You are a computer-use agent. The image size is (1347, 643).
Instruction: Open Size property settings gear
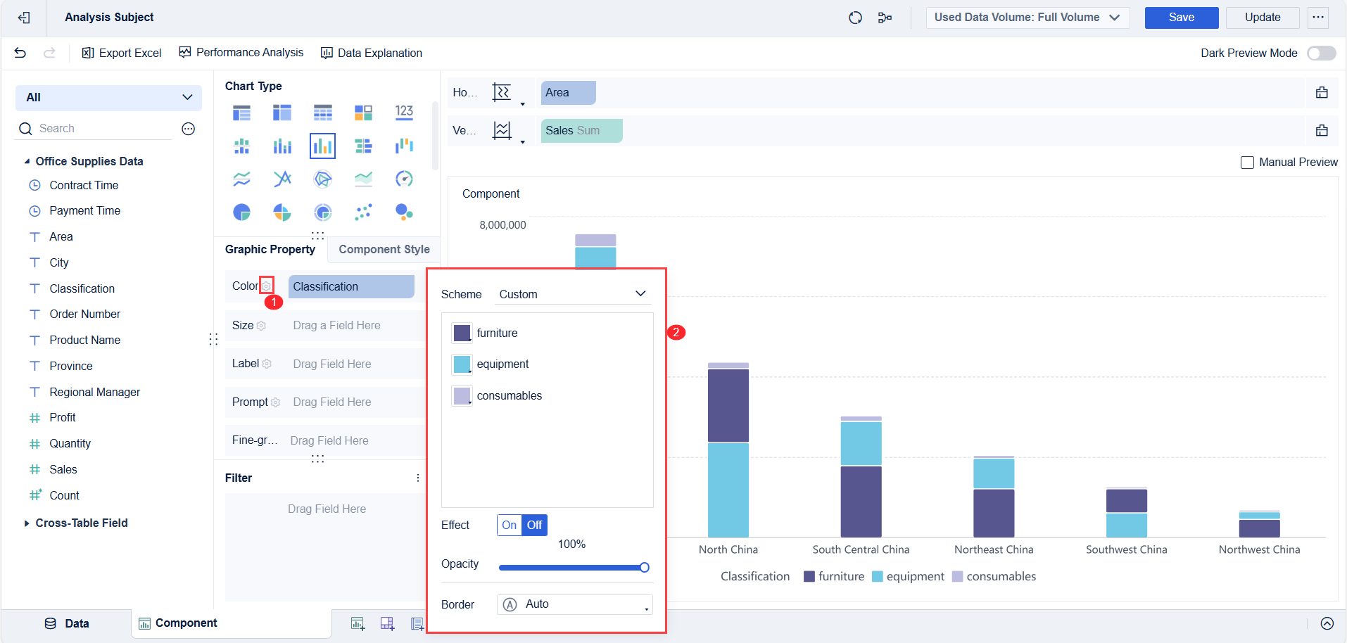(261, 326)
